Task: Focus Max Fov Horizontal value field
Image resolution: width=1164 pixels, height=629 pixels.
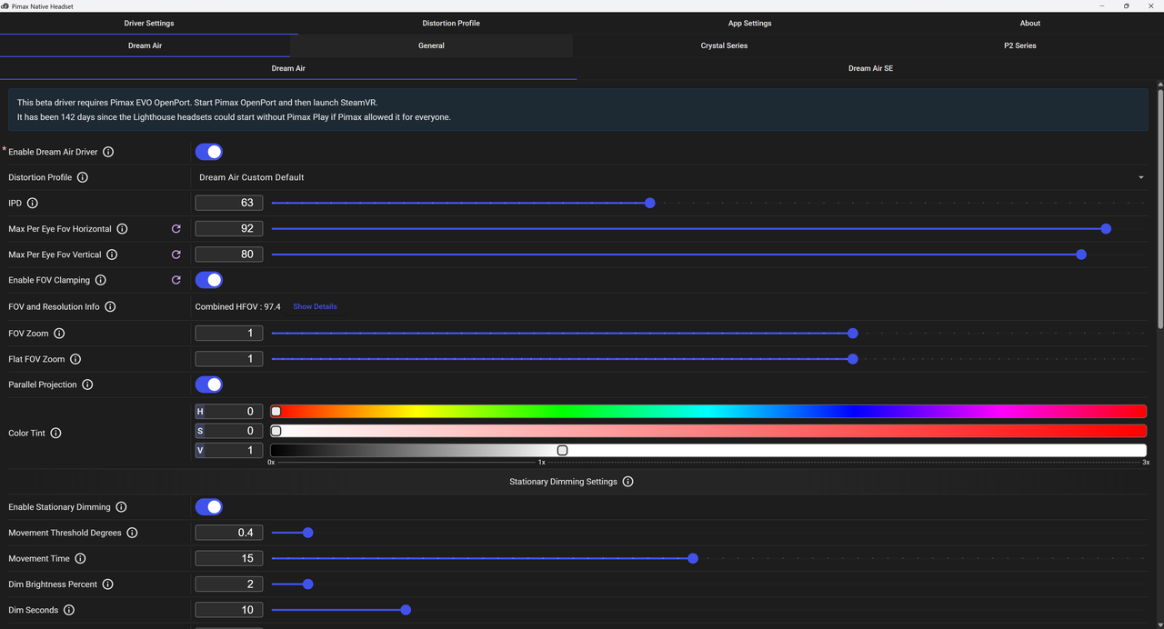Action: click(x=229, y=229)
